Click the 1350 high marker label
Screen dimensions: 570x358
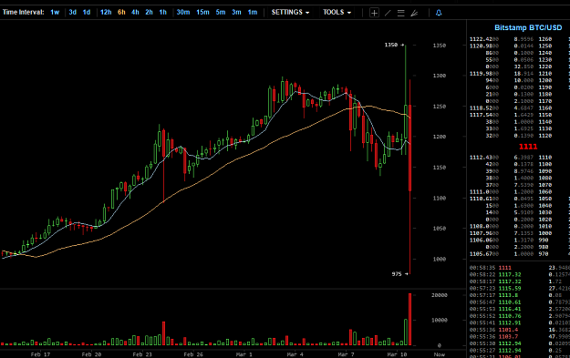pos(391,45)
